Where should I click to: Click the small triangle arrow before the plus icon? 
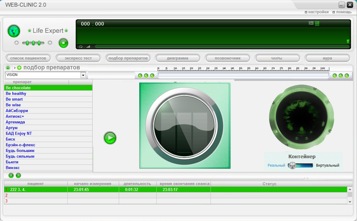click(15, 68)
